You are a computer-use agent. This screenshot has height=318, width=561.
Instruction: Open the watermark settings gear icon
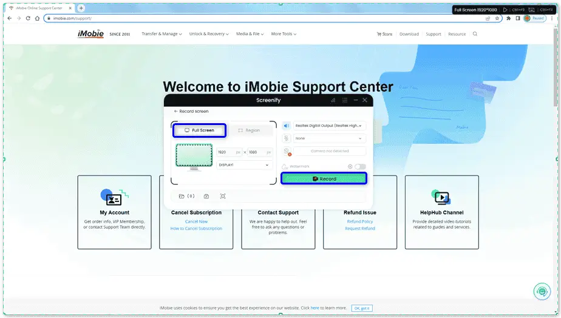pyautogui.click(x=350, y=166)
